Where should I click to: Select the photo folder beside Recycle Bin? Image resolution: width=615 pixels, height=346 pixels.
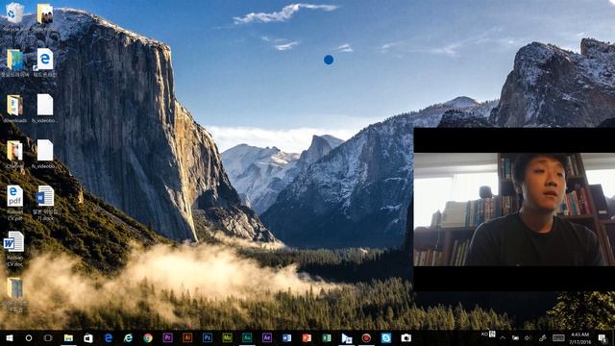coord(45,17)
